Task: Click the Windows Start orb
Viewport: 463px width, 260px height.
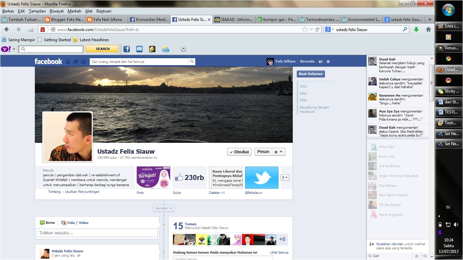Action: pos(448,10)
